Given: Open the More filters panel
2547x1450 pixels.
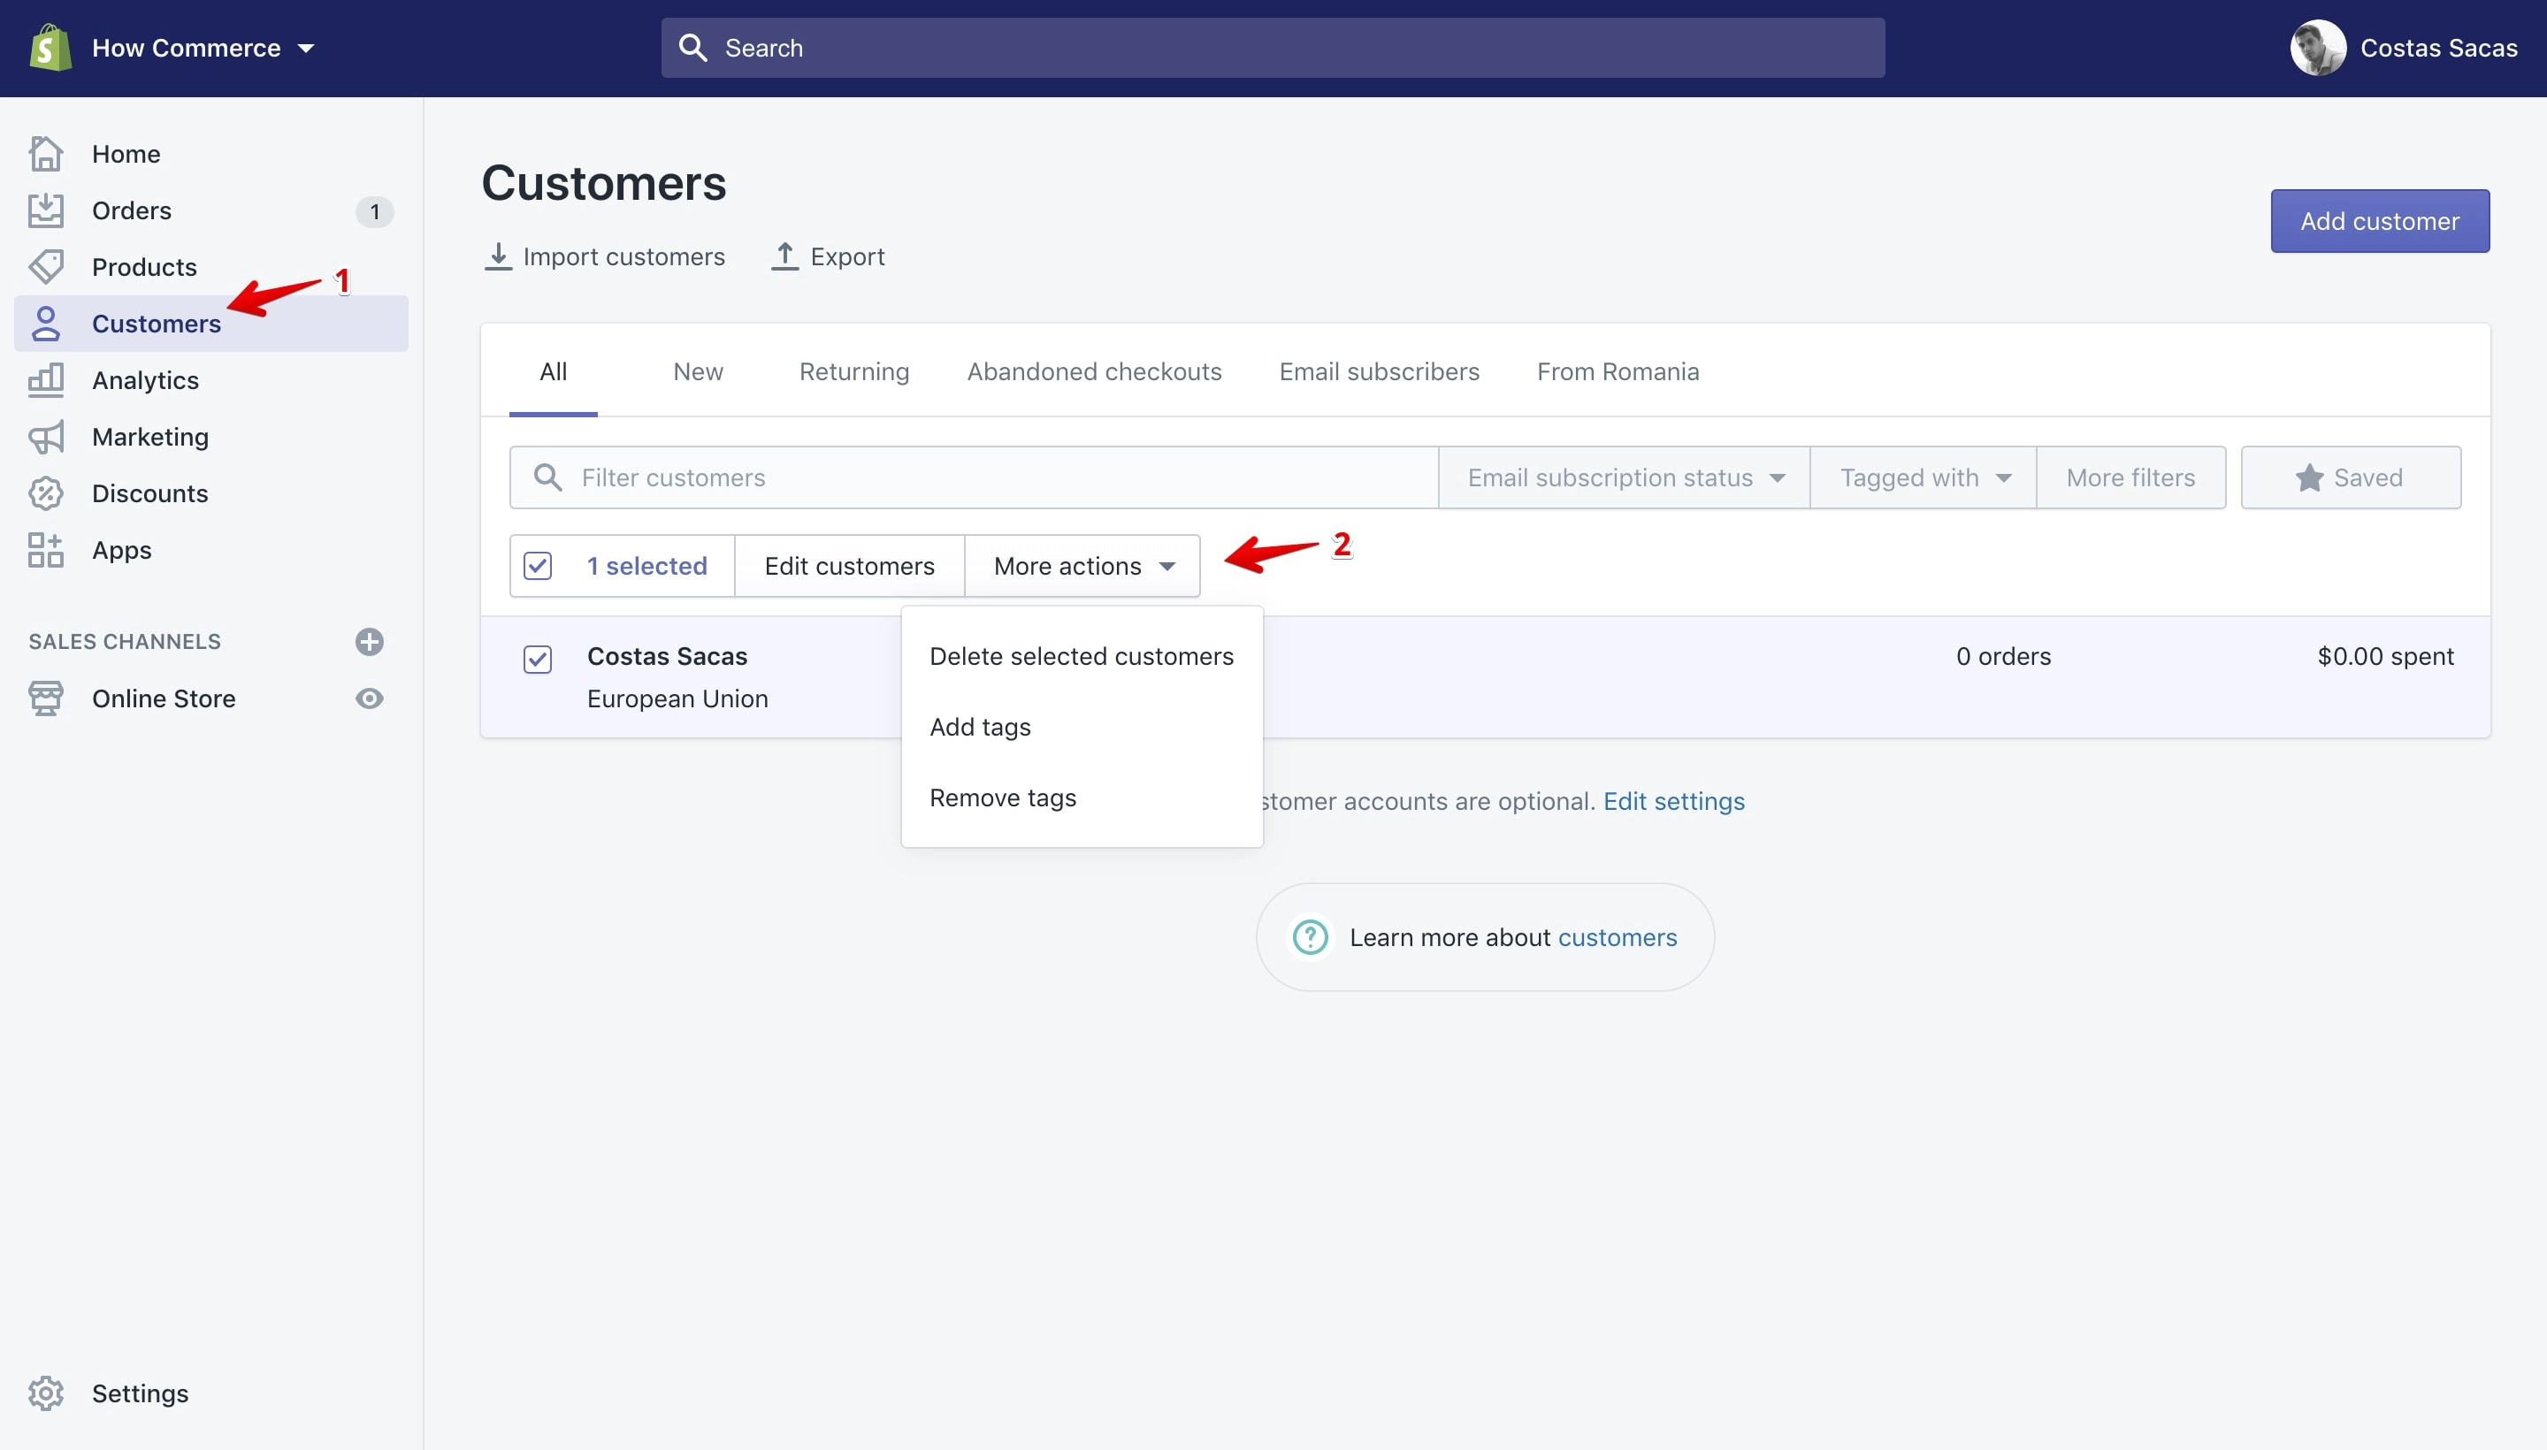Looking at the screenshot, I should point(2130,478).
